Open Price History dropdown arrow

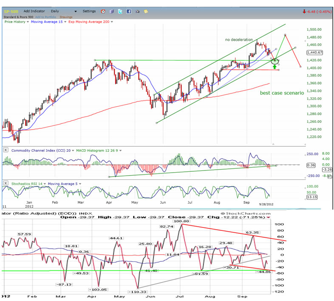27,21
